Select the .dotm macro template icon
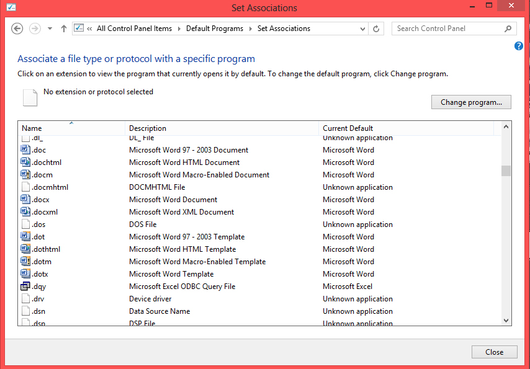 point(25,262)
